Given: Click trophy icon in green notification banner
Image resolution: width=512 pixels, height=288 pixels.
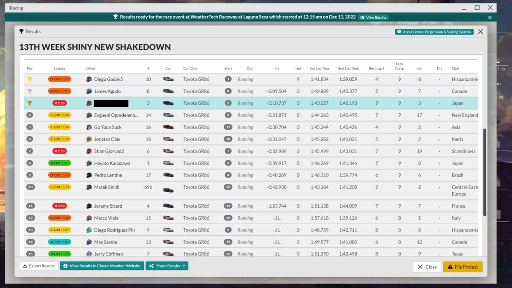Looking at the screenshot, I should 116,17.
